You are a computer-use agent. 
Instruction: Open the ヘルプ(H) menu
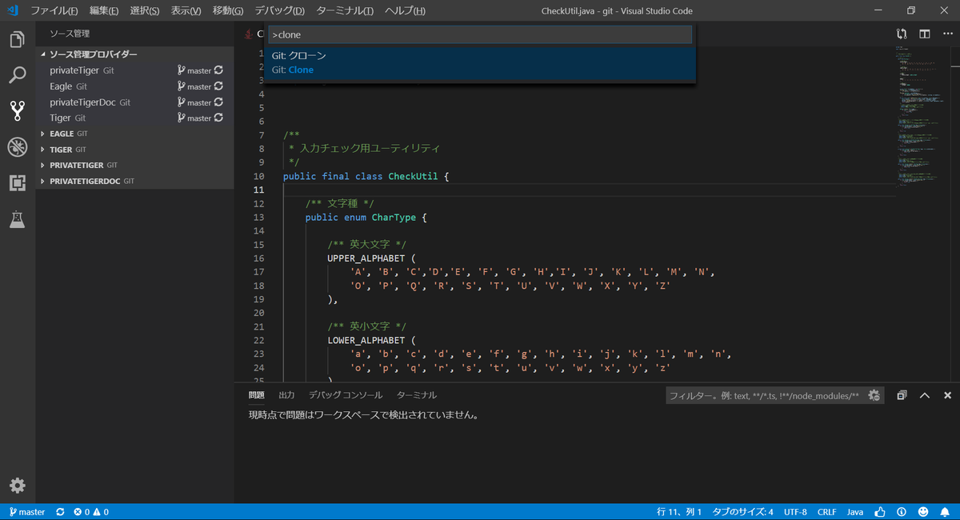405,11
